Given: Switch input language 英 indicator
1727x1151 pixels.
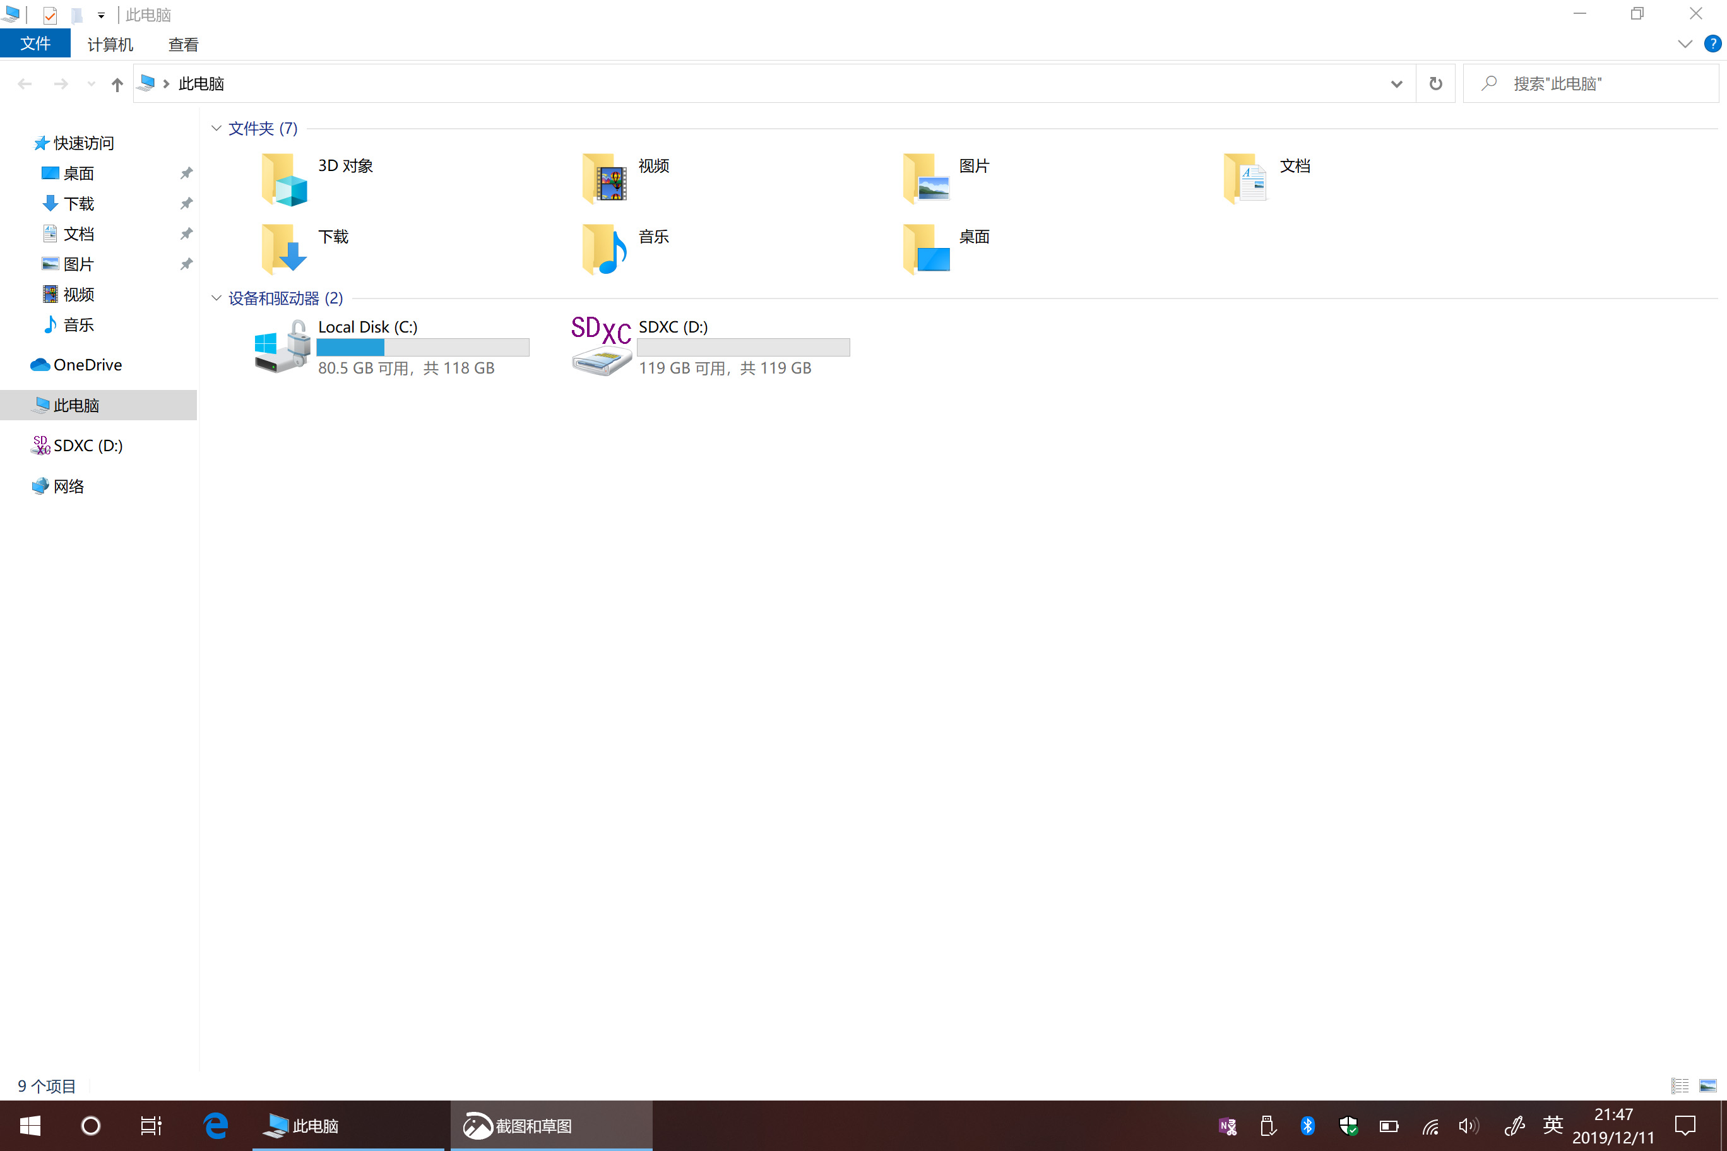Looking at the screenshot, I should pos(1552,1125).
